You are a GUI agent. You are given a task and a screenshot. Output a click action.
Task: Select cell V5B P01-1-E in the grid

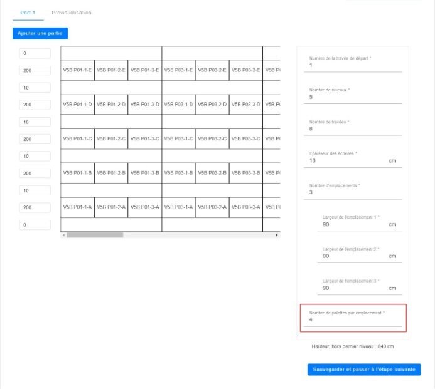pyautogui.click(x=77, y=70)
